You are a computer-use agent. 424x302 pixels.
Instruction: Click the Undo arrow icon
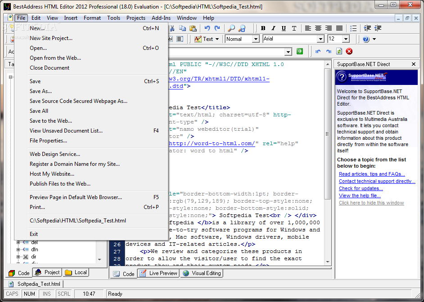(207, 28)
